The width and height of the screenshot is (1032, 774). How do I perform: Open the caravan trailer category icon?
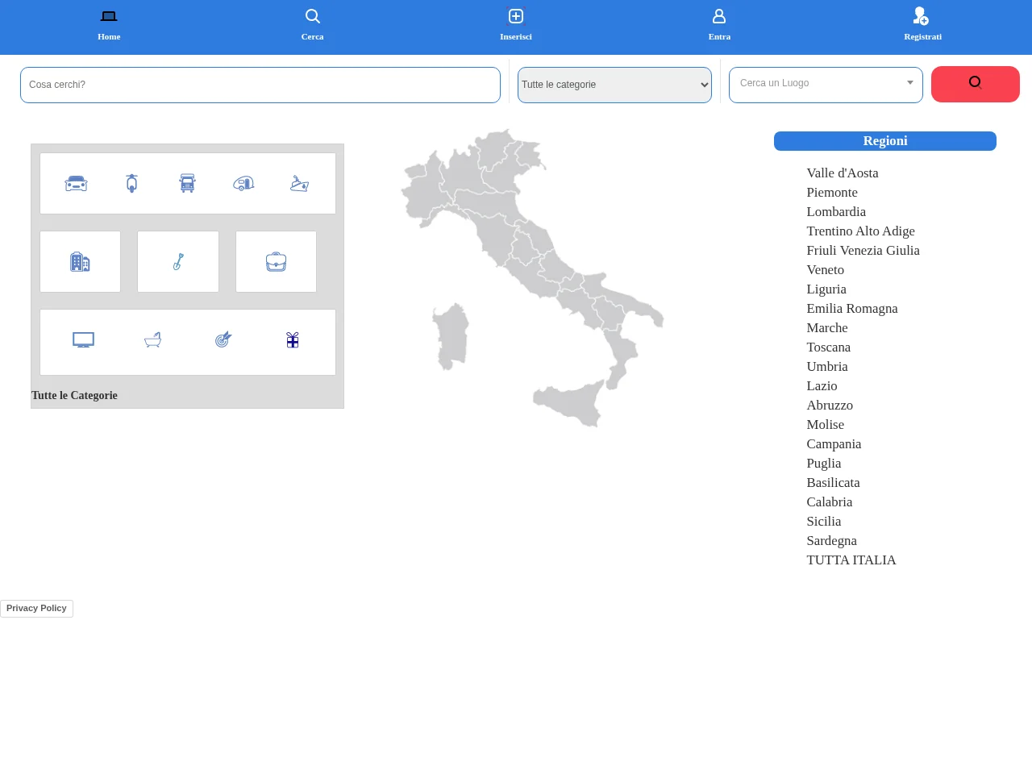point(243,184)
